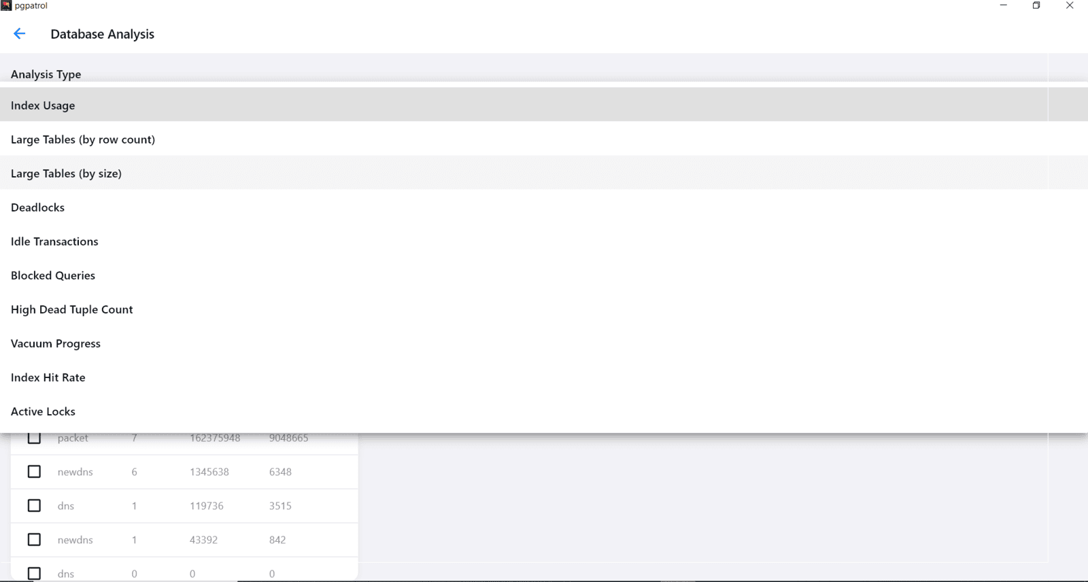The width and height of the screenshot is (1088, 582).
Task: Pick High Dead Tuple Count option
Action: click(x=71, y=309)
